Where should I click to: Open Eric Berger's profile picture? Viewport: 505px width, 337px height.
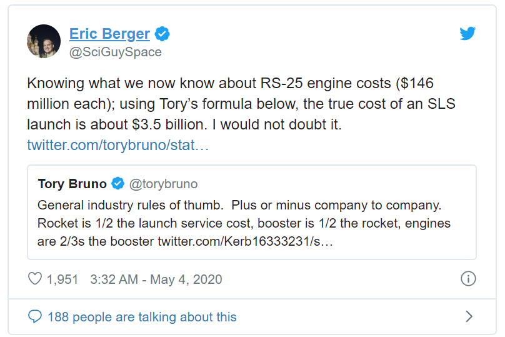click(43, 41)
